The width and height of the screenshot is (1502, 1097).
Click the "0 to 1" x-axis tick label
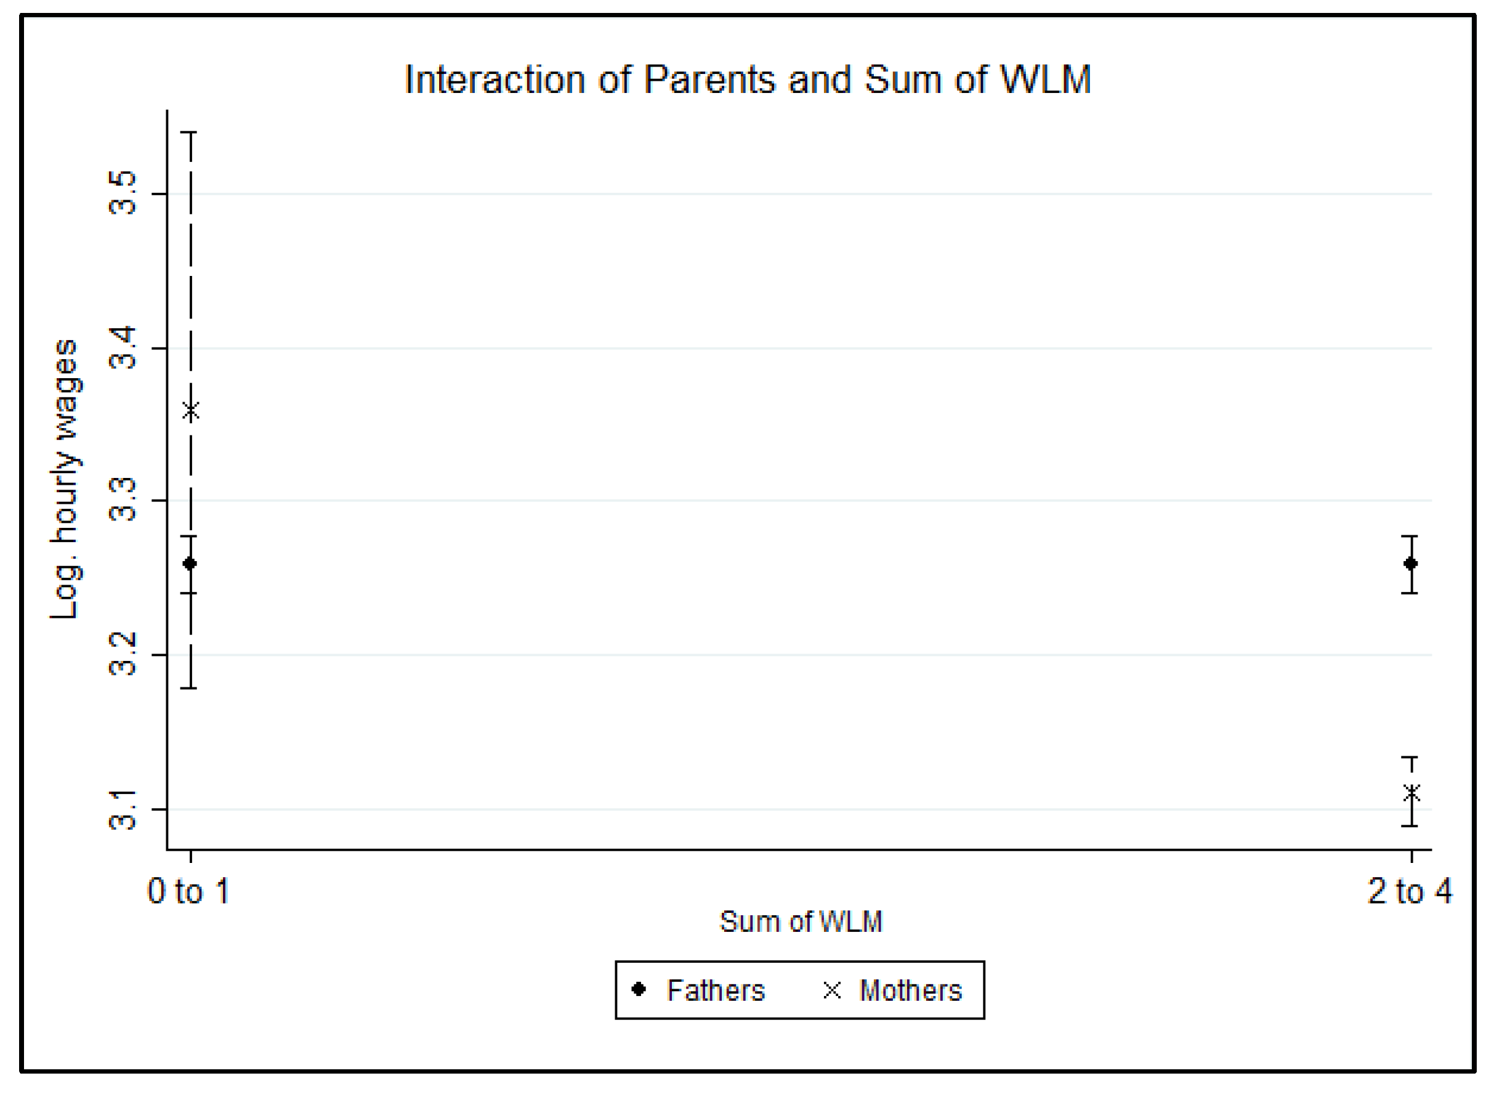tap(188, 891)
